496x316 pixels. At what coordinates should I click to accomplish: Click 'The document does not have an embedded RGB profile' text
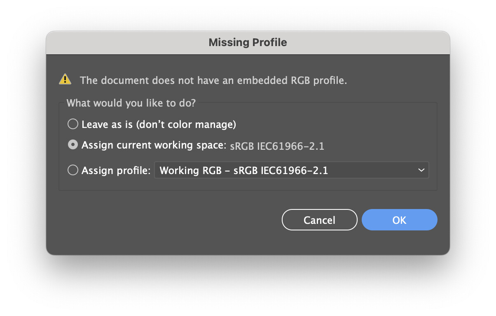click(x=213, y=80)
